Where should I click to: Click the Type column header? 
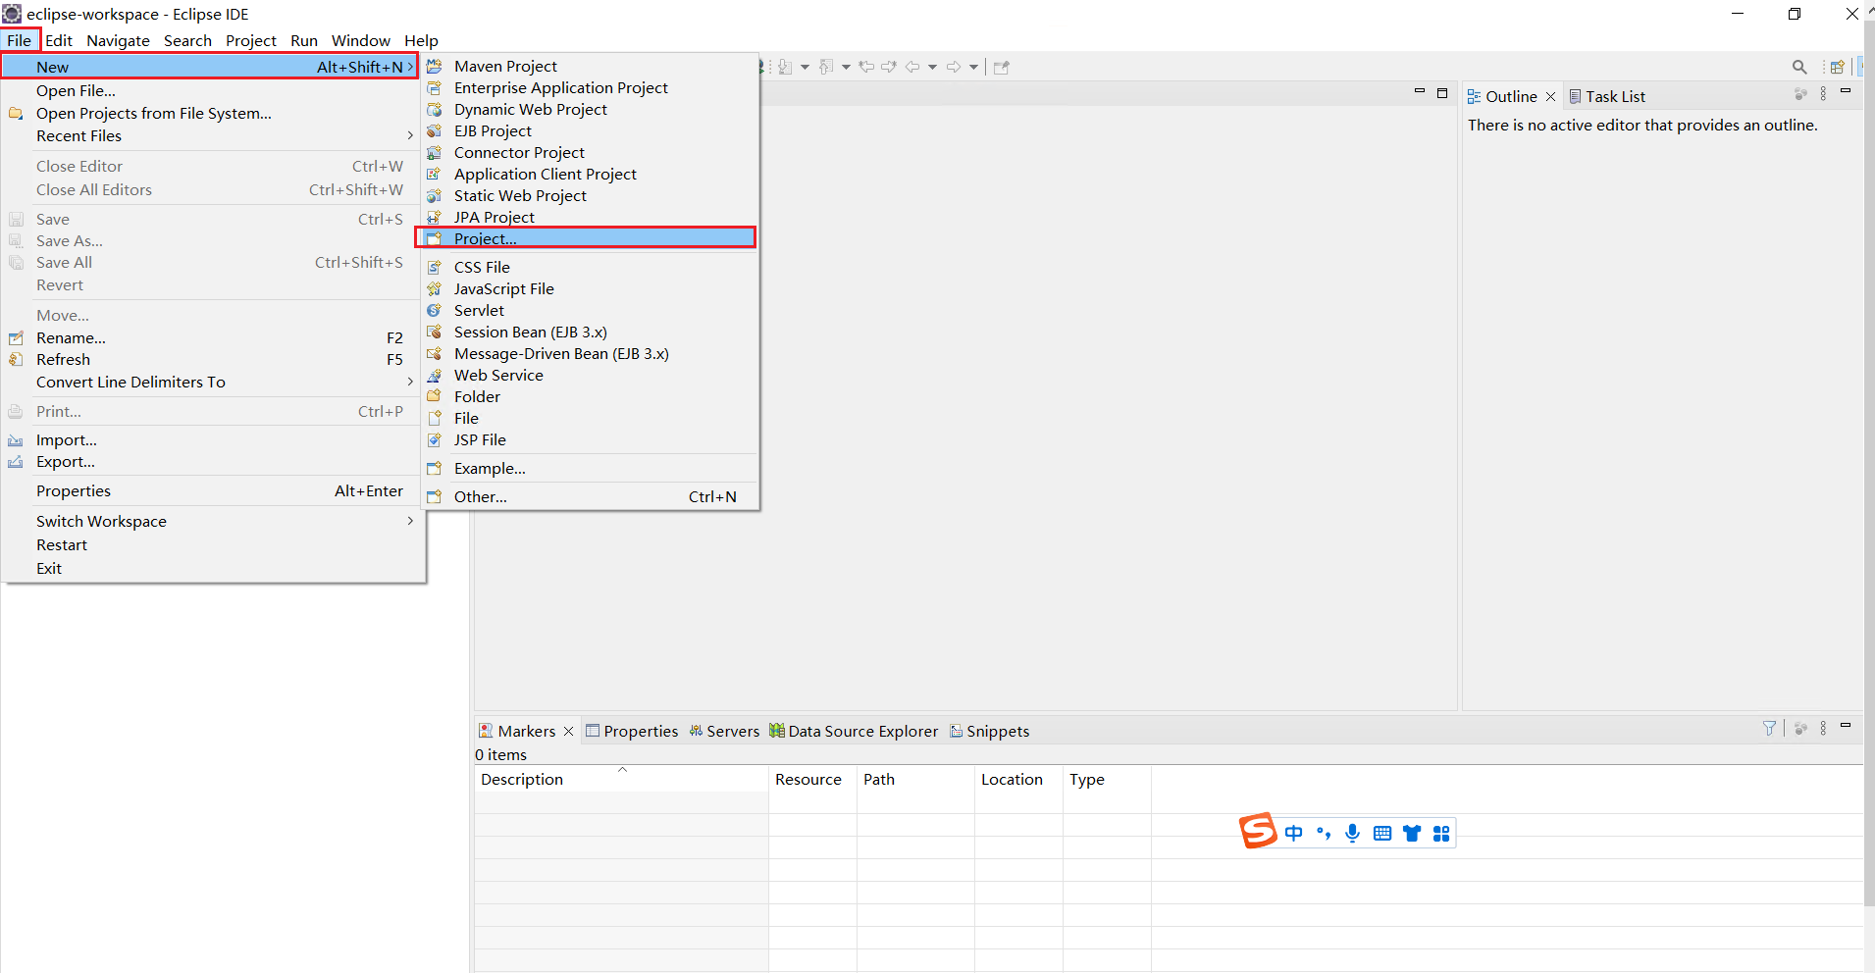tap(1107, 779)
